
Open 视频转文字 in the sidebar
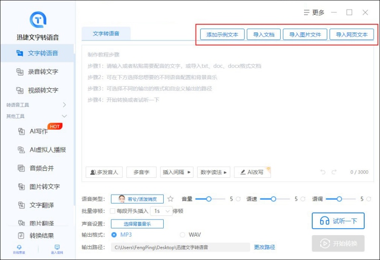[37, 90]
